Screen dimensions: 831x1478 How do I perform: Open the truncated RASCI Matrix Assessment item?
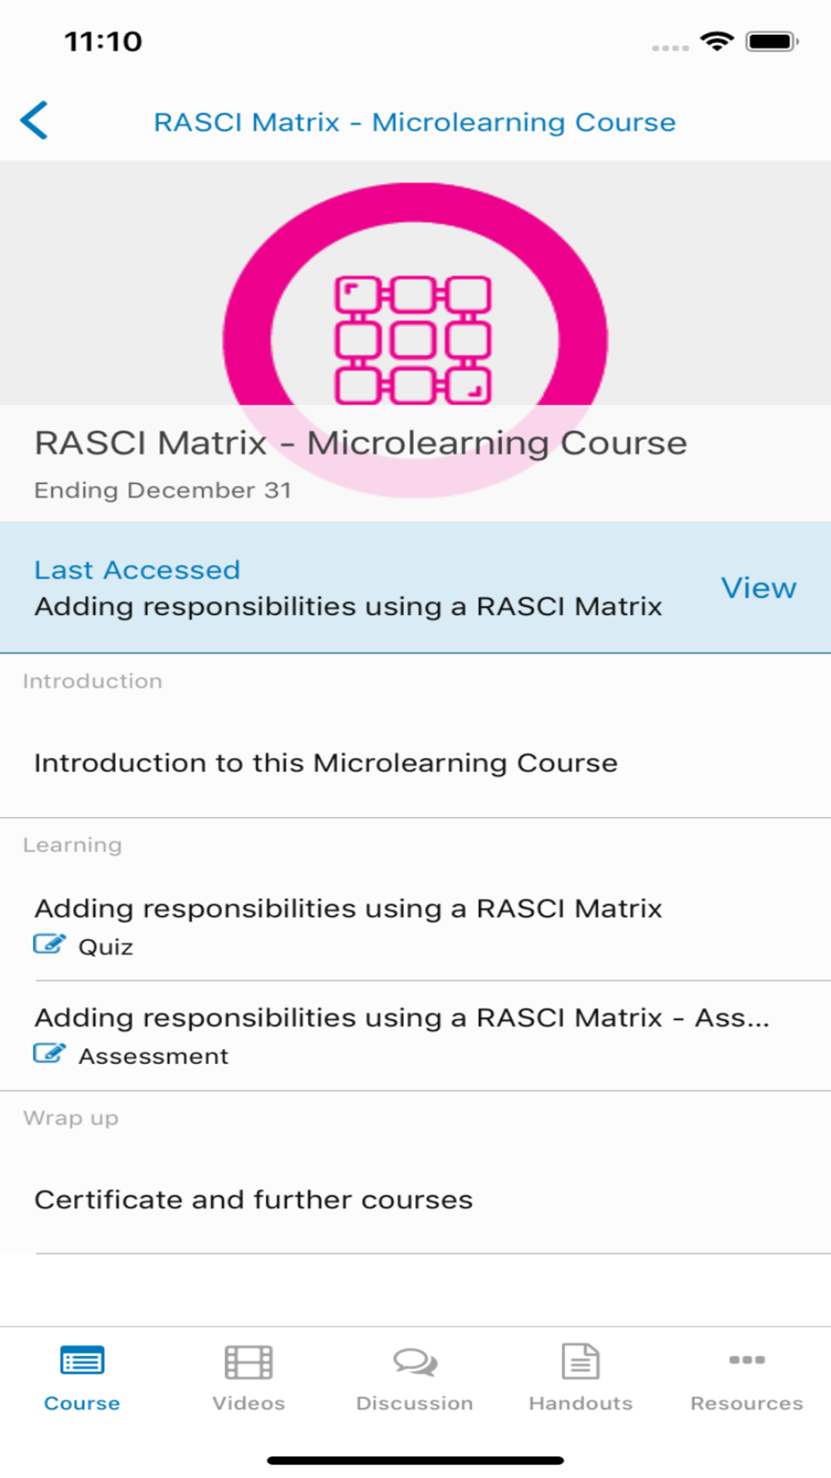pyautogui.click(x=401, y=1017)
